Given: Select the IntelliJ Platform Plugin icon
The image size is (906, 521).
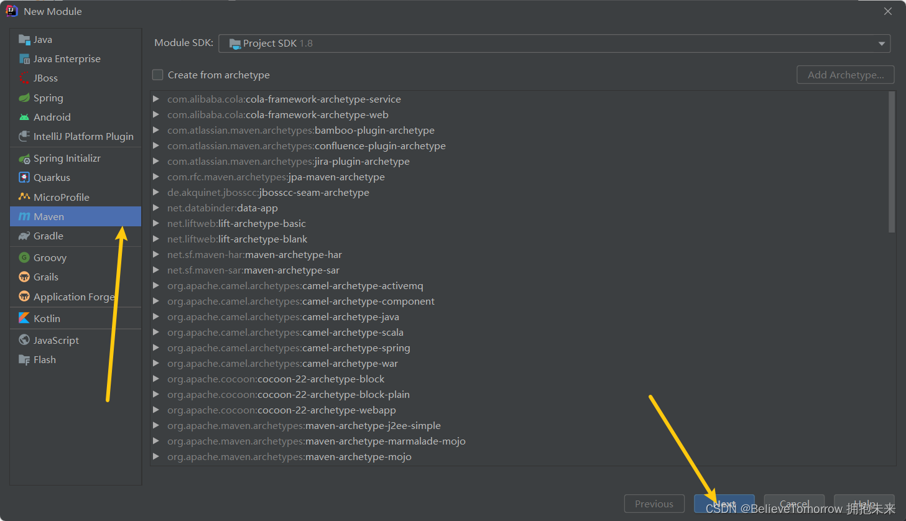Looking at the screenshot, I should tap(24, 137).
